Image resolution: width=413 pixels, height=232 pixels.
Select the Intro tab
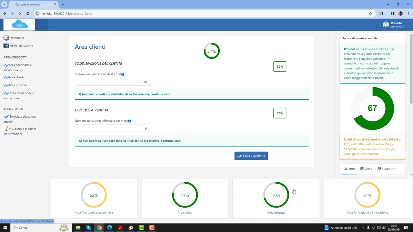point(349,169)
